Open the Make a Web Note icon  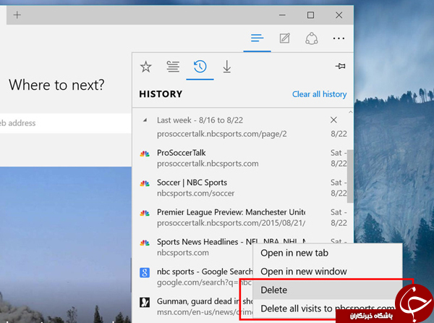coord(284,38)
